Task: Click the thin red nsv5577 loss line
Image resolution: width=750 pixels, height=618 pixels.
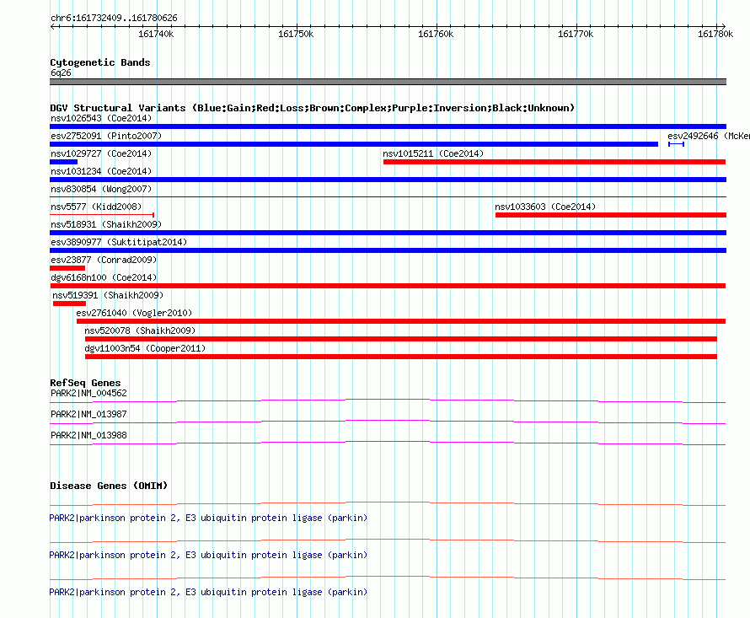Action: [x=102, y=215]
